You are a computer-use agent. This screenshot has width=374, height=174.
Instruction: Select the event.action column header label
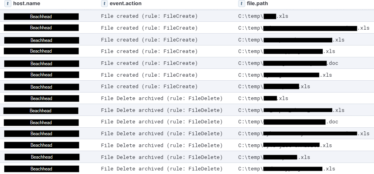(126, 4)
